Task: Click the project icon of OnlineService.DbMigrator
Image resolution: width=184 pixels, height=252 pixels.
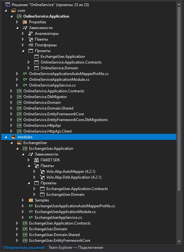Action: tap(19, 97)
